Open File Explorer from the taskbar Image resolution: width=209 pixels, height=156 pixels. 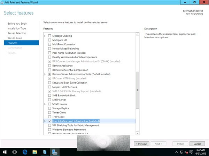coord(35,152)
